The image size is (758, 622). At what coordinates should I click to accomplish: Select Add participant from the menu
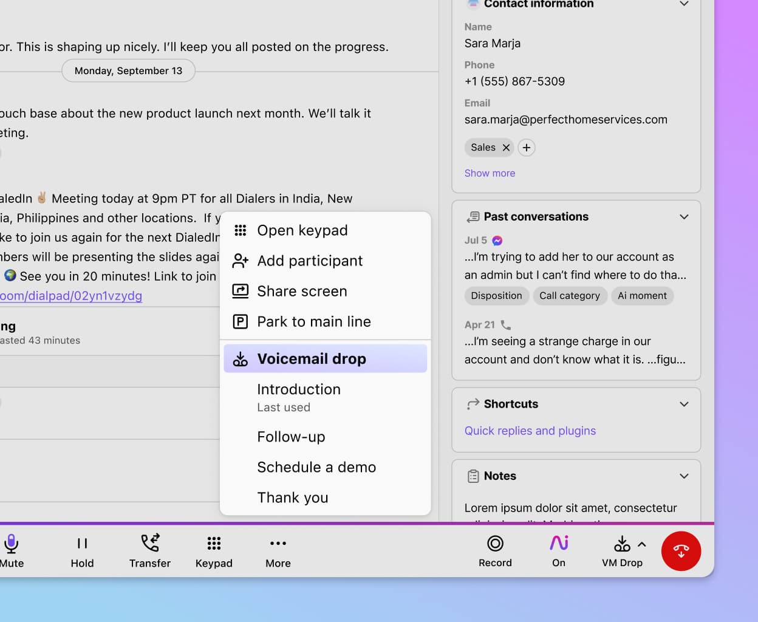[x=310, y=261]
